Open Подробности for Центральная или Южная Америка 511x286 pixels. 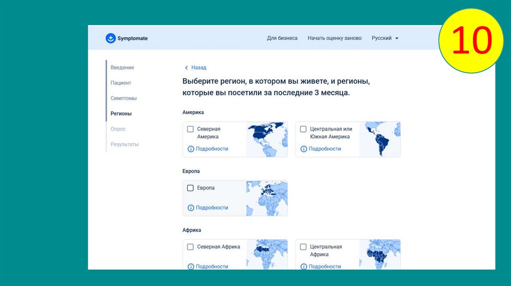point(324,148)
